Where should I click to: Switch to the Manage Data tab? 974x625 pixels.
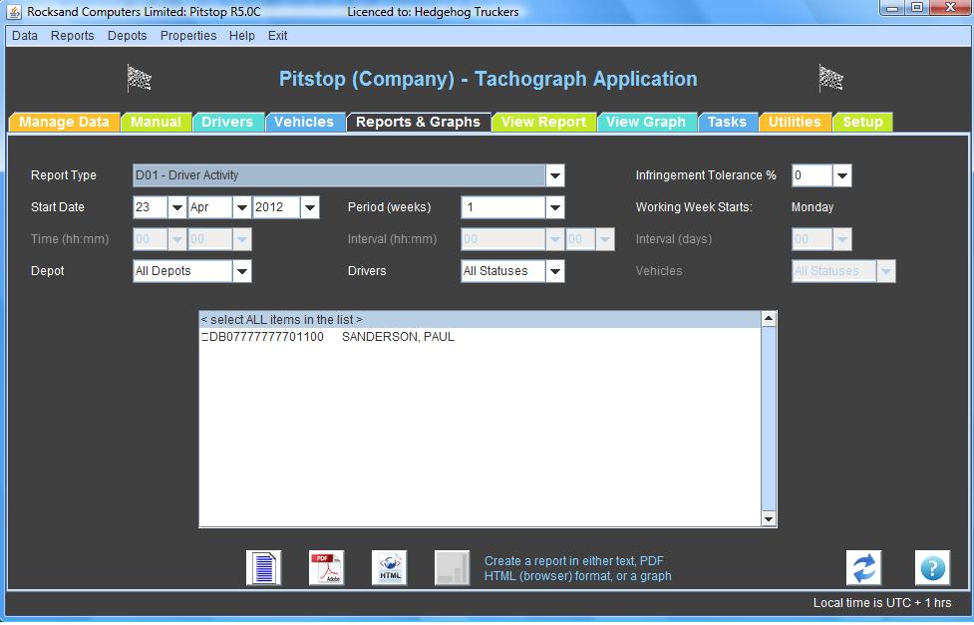tap(64, 122)
